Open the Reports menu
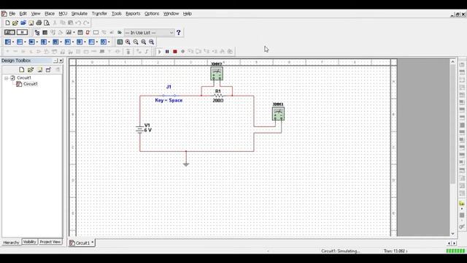The width and height of the screenshot is (467, 263). tap(133, 14)
